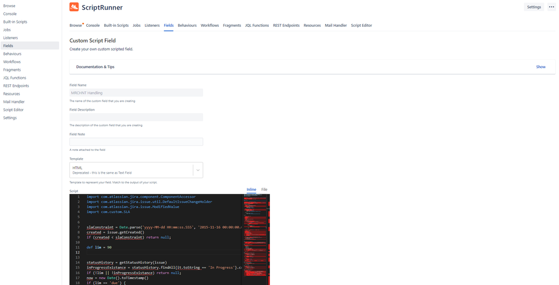This screenshot has height=285, width=559.
Task: Open Settings in the left sidebar
Action: [10, 118]
